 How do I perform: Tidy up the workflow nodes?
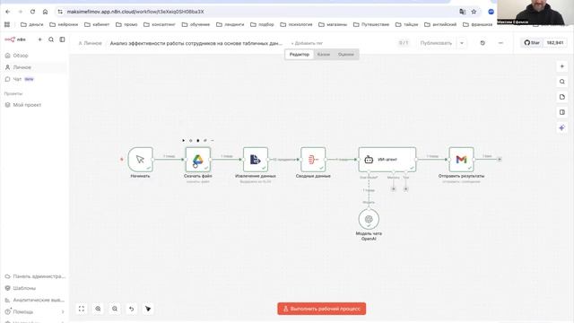148,309
